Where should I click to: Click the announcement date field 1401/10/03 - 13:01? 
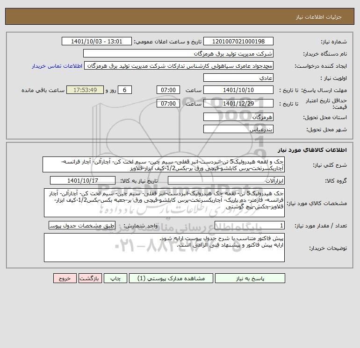(x=97, y=41)
